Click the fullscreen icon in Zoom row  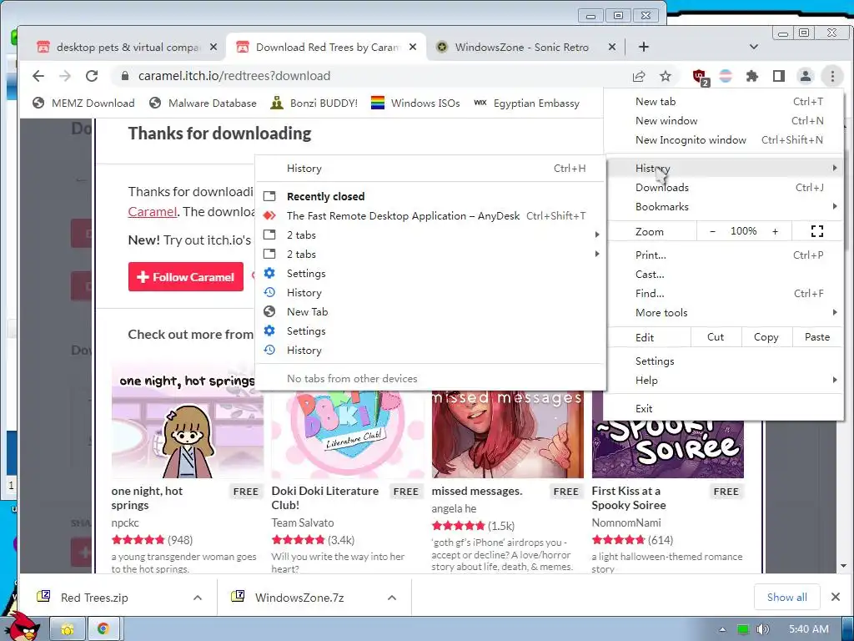click(817, 231)
